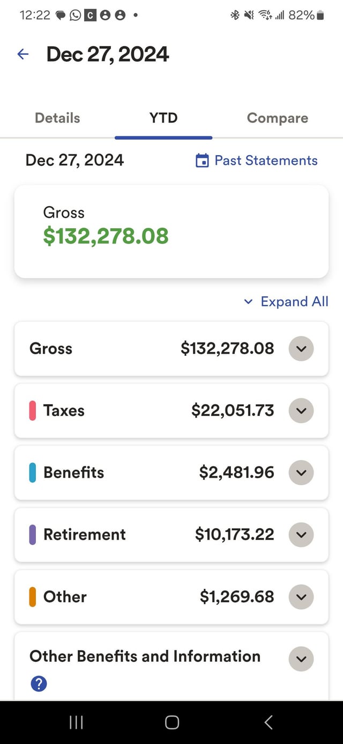Select the YTD tab
Screen dimensions: 343x744
tap(163, 118)
